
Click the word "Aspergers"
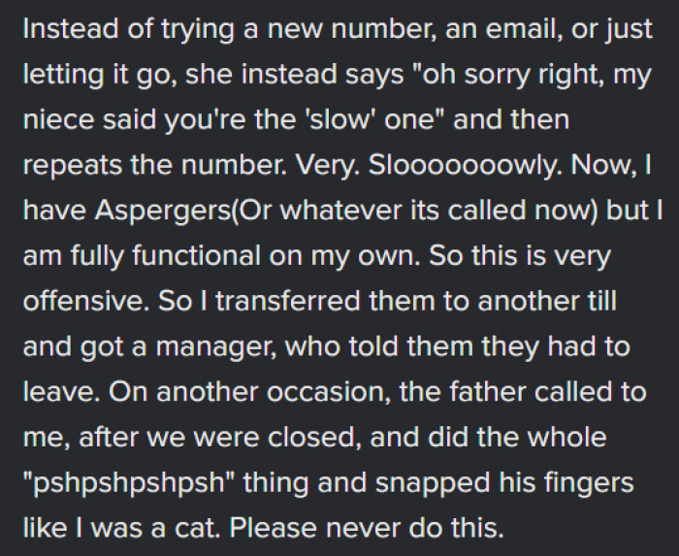tap(163, 211)
